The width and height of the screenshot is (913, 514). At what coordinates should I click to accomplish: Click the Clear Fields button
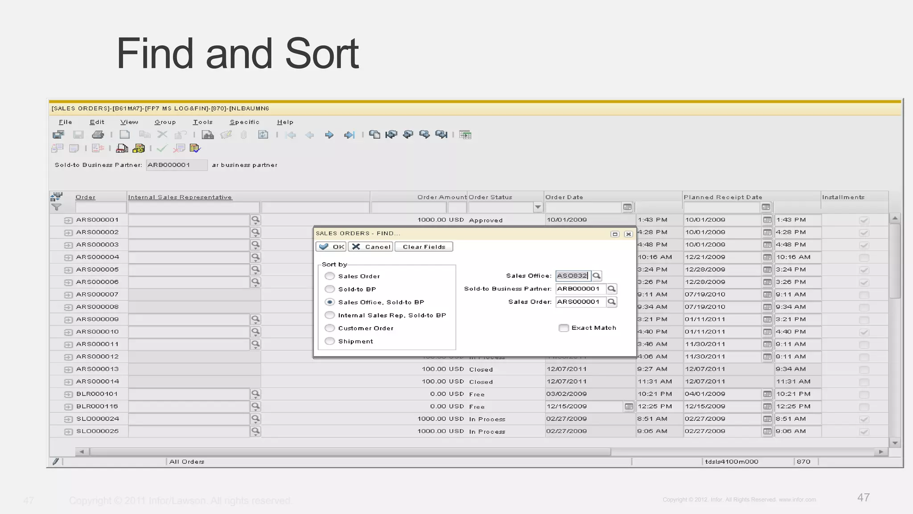(424, 247)
